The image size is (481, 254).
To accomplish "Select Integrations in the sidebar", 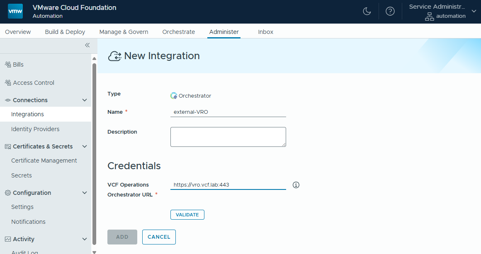I will tap(46, 114).
